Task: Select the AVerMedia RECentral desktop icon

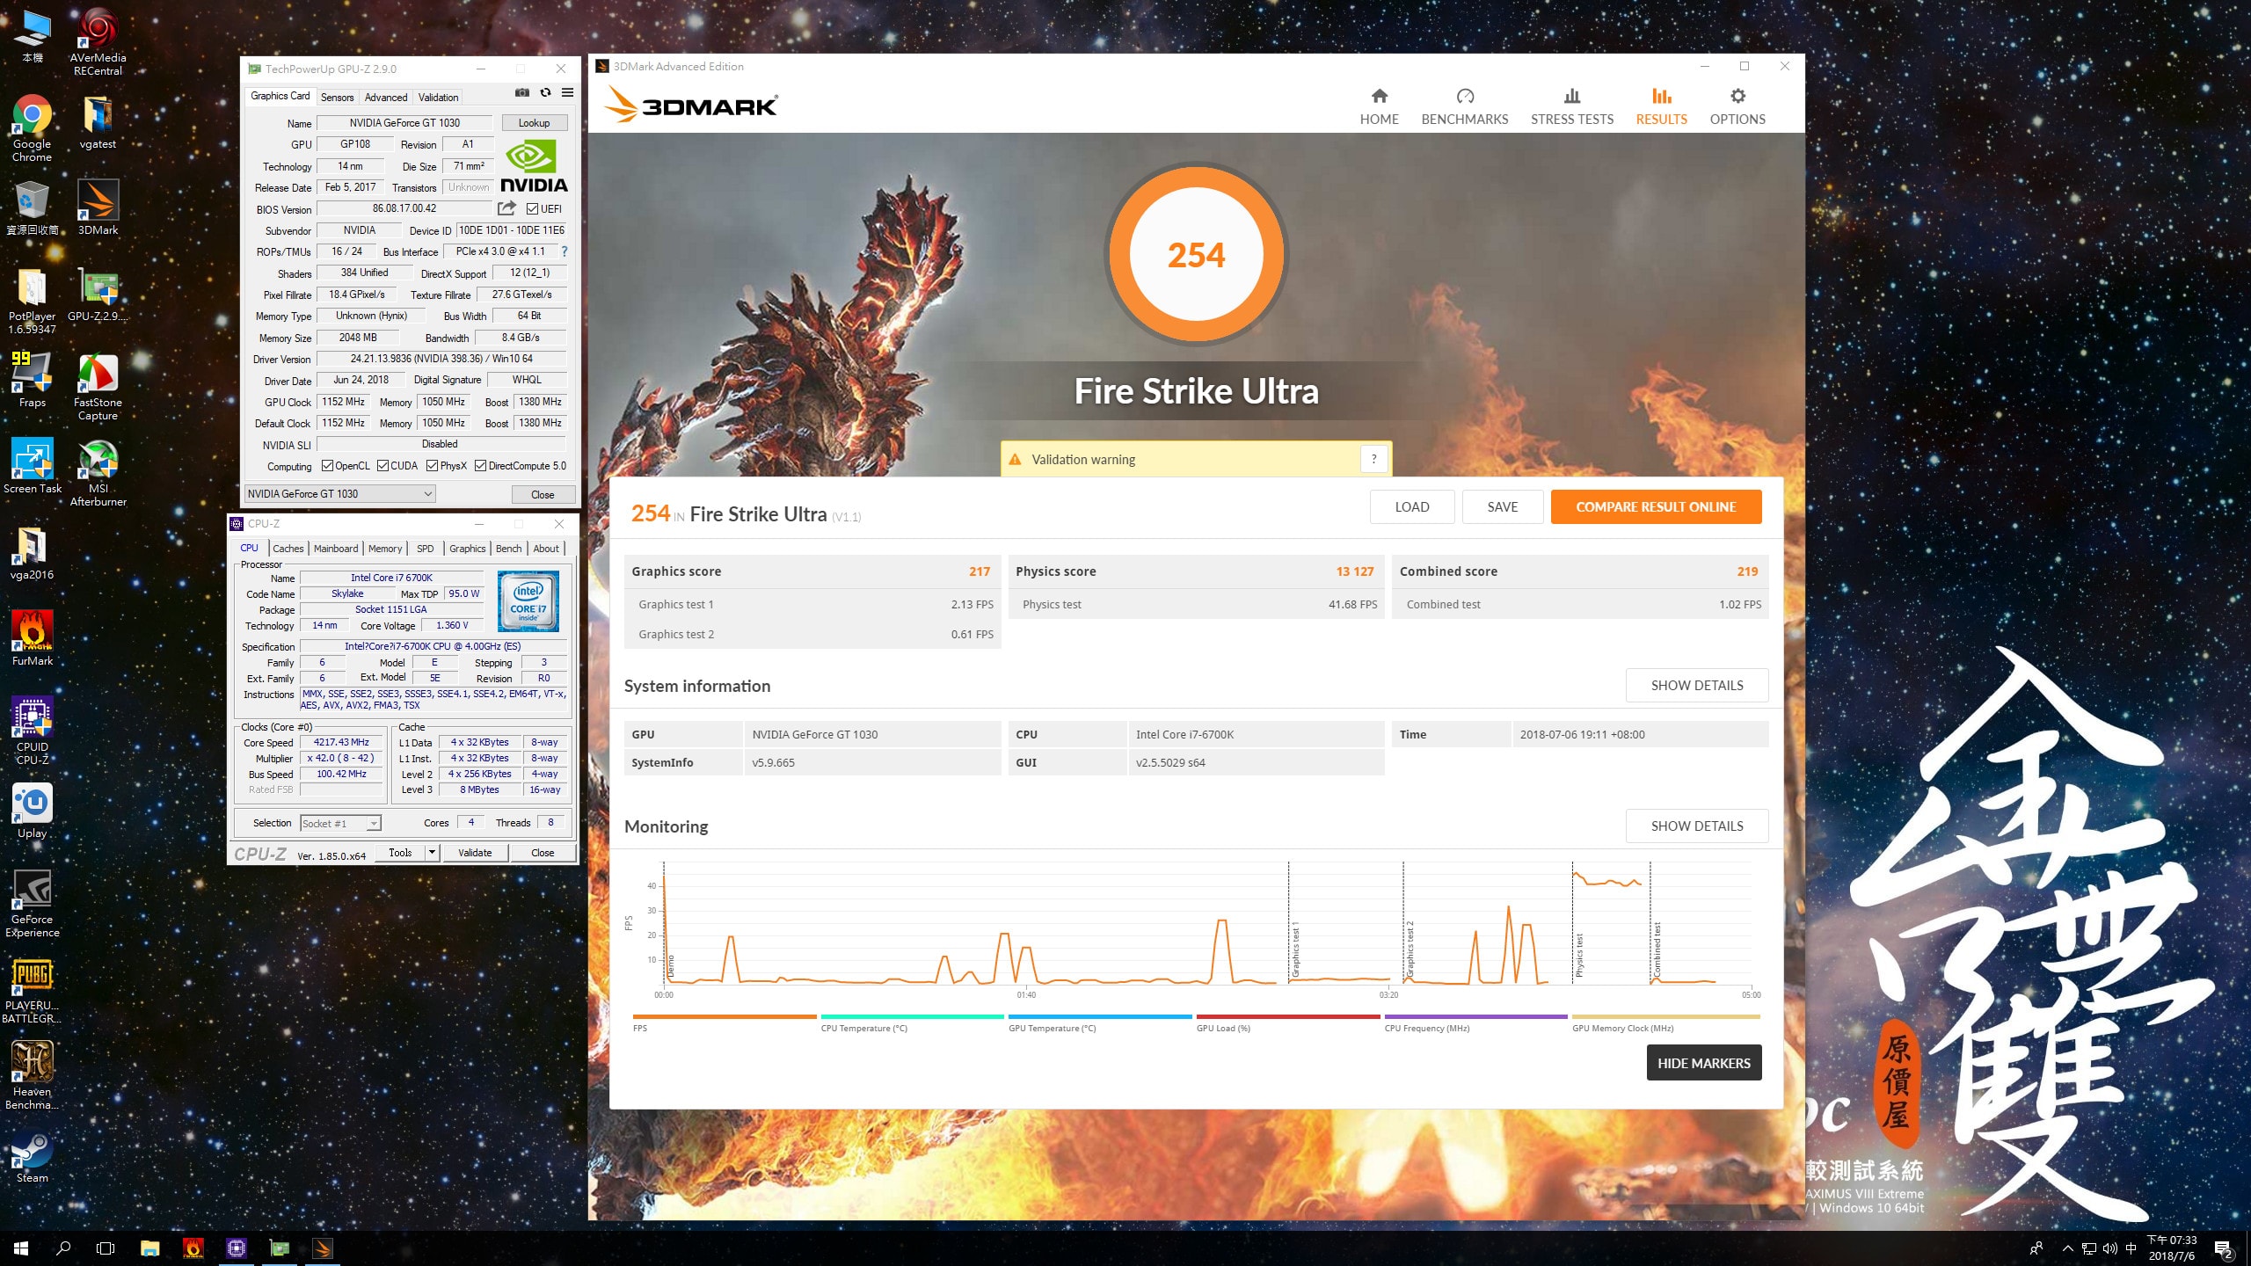Action: point(98,42)
